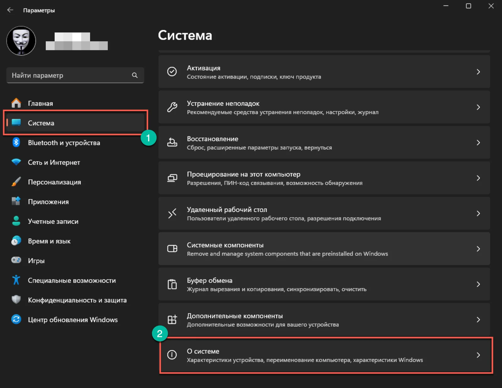Click chevron on О системе row
Image resolution: width=502 pixels, height=388 pixels.
pos(478,355)
